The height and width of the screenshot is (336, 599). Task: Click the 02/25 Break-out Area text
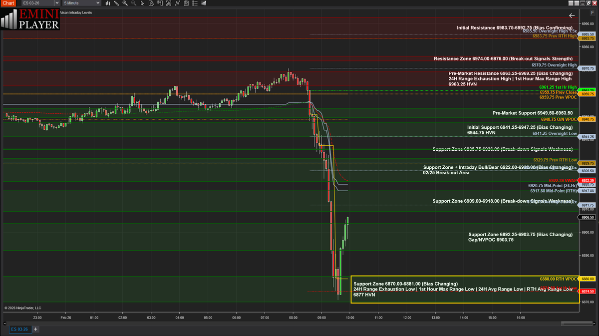click(x=446, y=173)
